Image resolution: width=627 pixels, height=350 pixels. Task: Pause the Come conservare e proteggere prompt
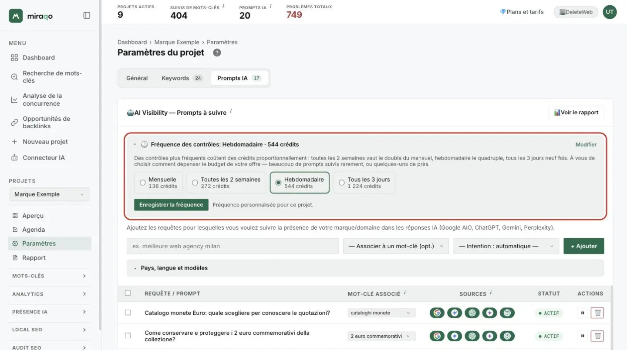coord(582,336)
